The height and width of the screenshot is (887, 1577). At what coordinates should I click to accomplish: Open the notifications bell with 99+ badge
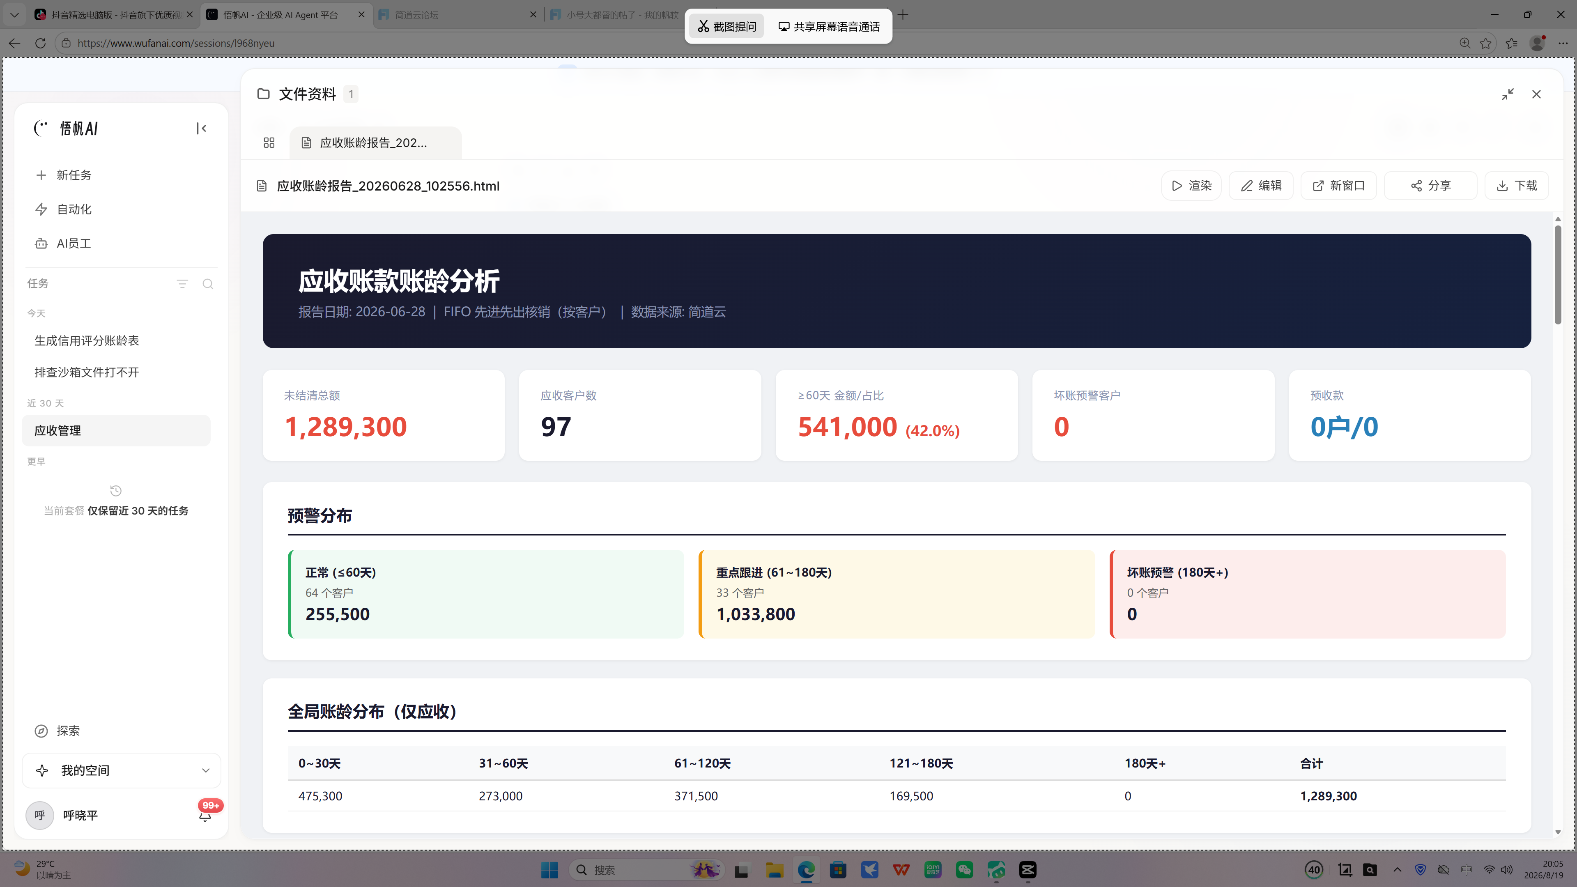(x=205, y=816)
